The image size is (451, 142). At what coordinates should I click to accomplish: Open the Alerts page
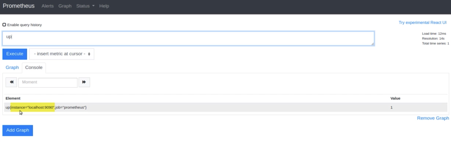click(48, 6)
